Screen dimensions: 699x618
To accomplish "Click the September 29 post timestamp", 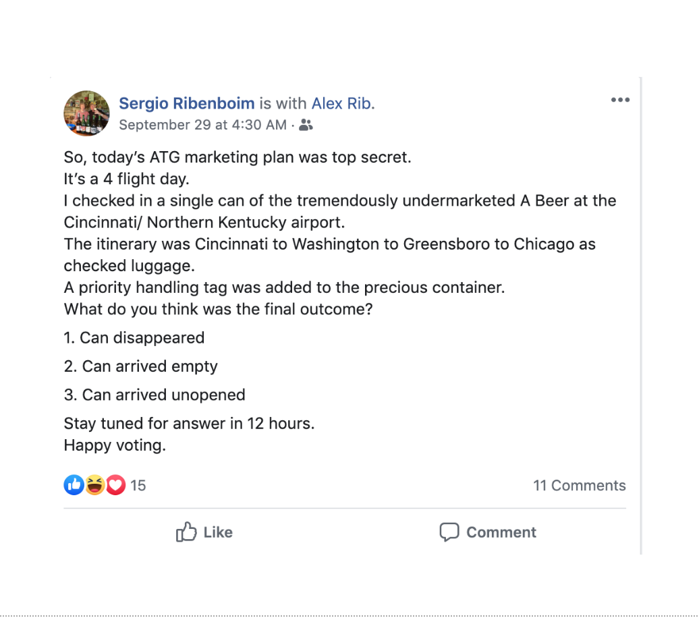I will point(202,125).
